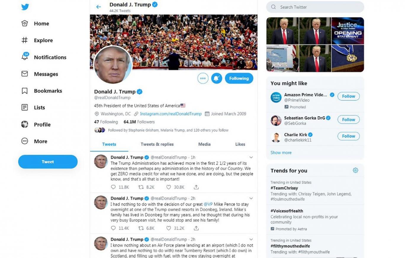Image resolution: width=405 pixels, height=258 pixels.
Task: Switch to the Media tab
Action: coord(204,144)
